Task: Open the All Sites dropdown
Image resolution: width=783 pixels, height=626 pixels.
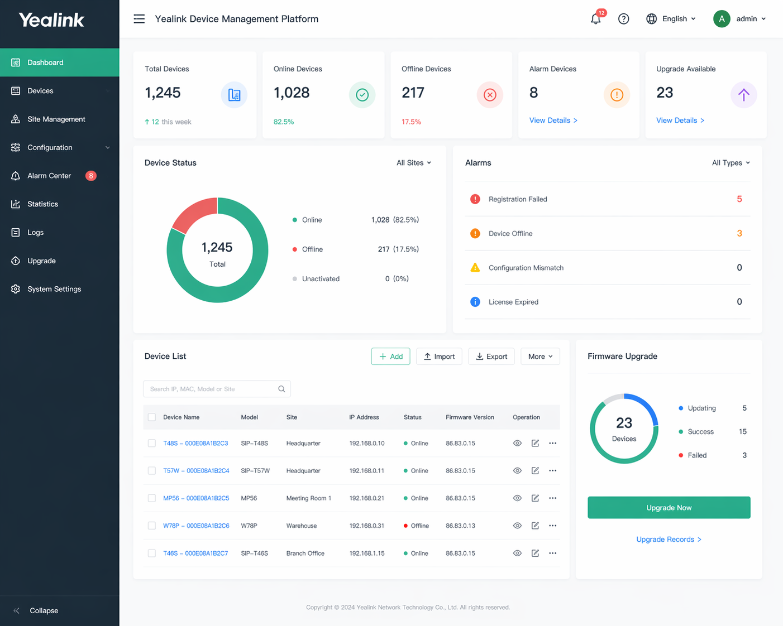Action: pyautogui.click(x=413, y=163)
